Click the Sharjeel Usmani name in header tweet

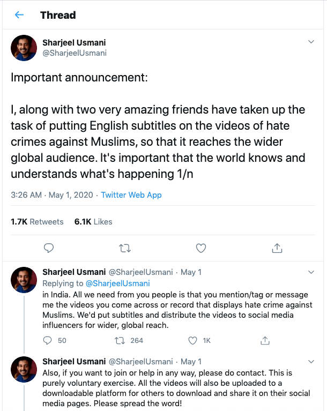click(75, 42)
